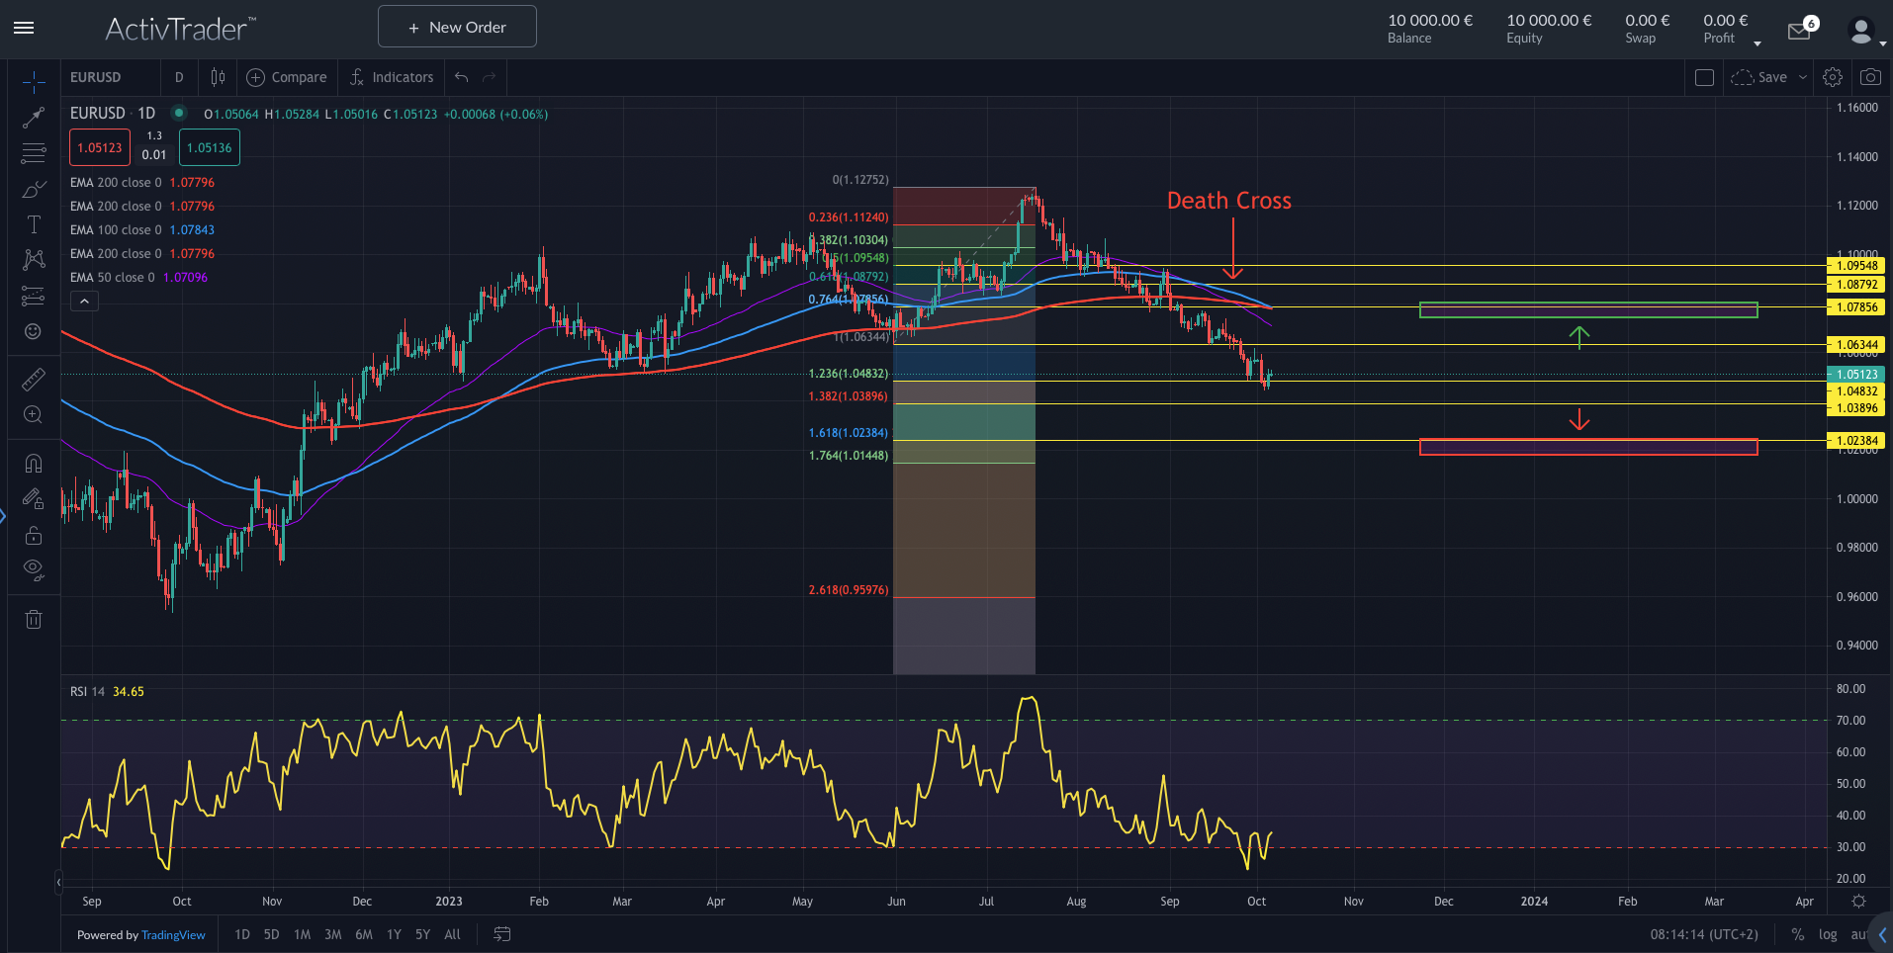Select the brush drawing tool
The image size is (1893, 953).
pyautogui.click(x=33, y=189)
